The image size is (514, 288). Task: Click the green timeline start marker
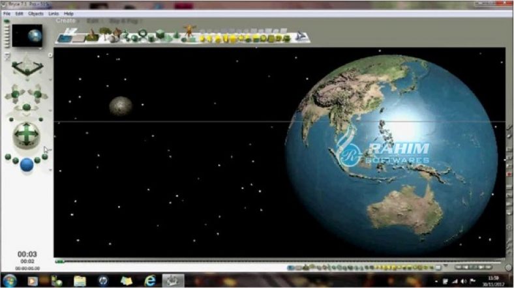point(59,261)
